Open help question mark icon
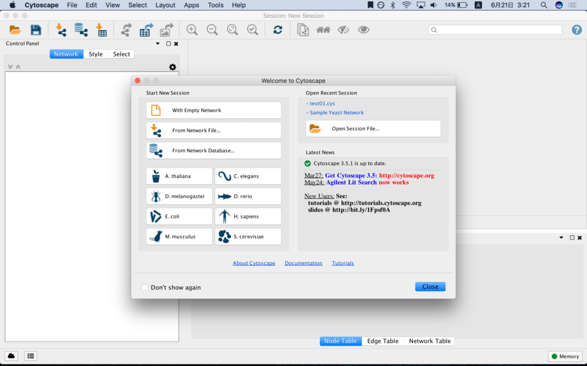The height and width of the screenshot is (366, 587). coord(577,30)
